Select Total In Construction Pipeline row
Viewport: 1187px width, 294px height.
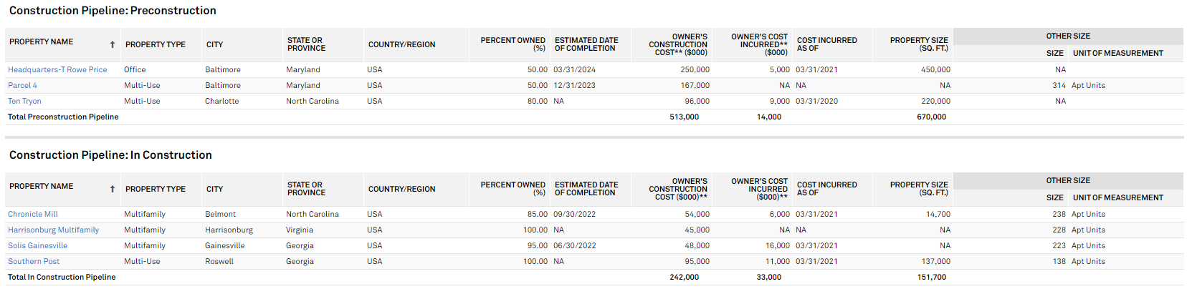click(594, 277)
